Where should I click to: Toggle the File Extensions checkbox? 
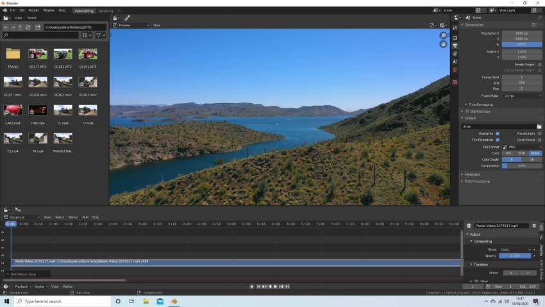[498, 139]
